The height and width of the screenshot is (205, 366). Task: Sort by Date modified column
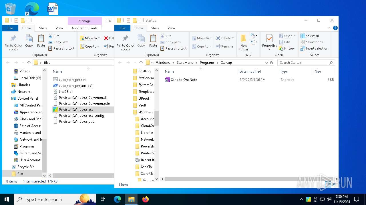258,71
